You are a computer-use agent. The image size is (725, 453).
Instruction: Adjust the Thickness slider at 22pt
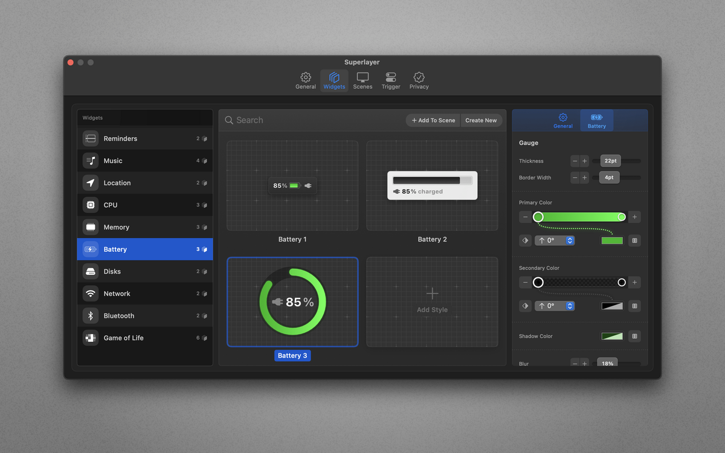(610, 161)
